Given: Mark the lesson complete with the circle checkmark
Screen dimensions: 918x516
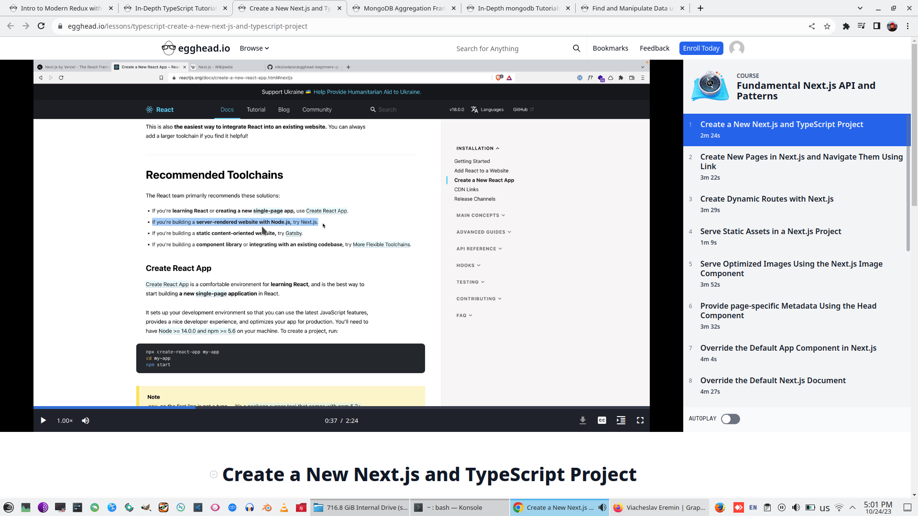Looking at the screenshot, I should (213, 474).
